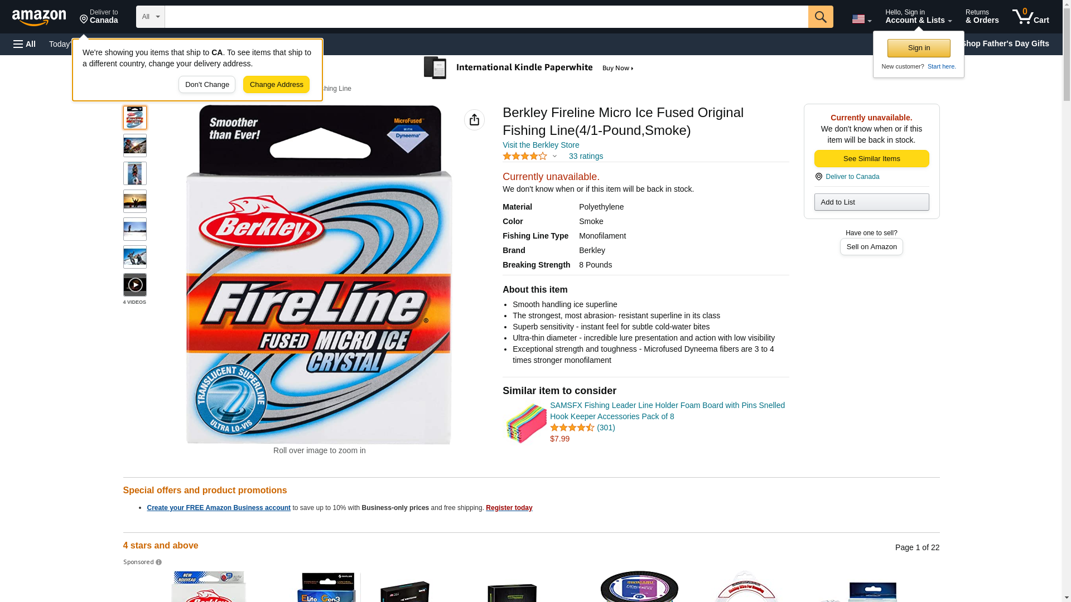Click the US flag language selector
Image resolution: width=1071 pixels, height=602 pixels.
[861, 19]
